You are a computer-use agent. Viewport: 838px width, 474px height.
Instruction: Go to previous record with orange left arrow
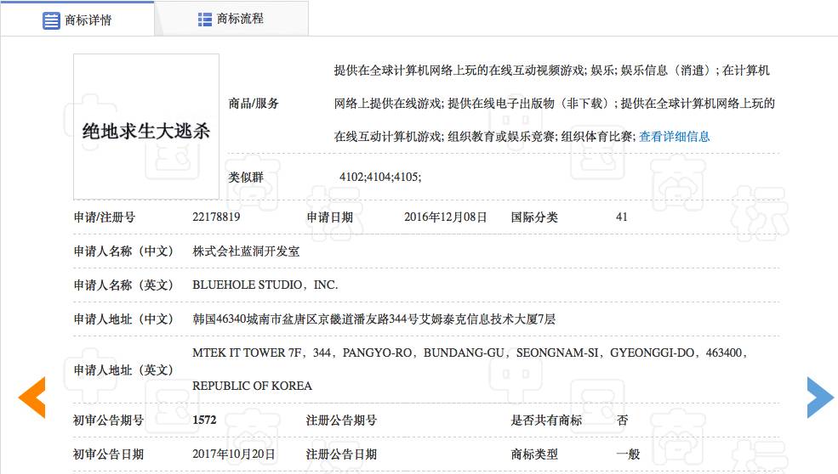(32, 398)
